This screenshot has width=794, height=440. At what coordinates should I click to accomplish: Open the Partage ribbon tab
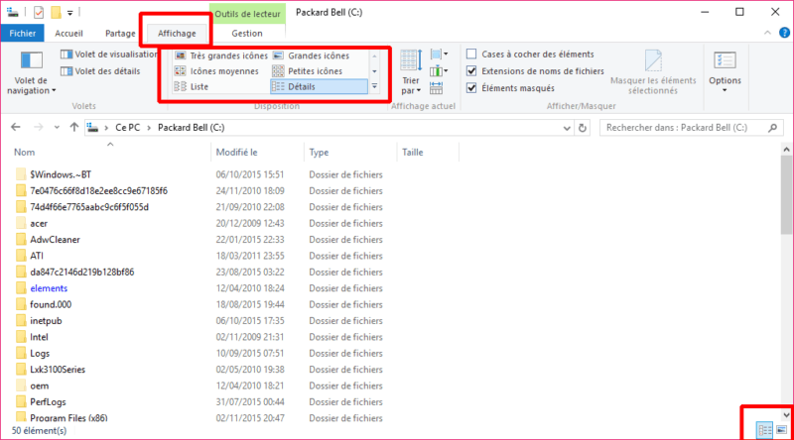tap(120, 33)
